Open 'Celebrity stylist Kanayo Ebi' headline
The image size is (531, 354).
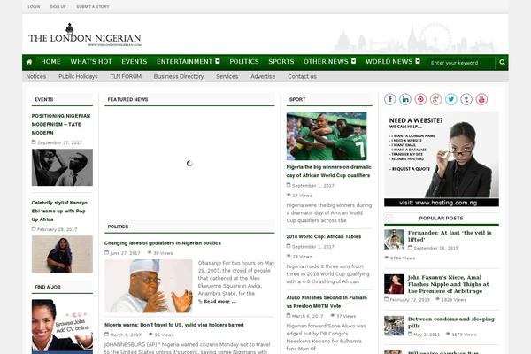pyautogui.click(x=59, y=211)
